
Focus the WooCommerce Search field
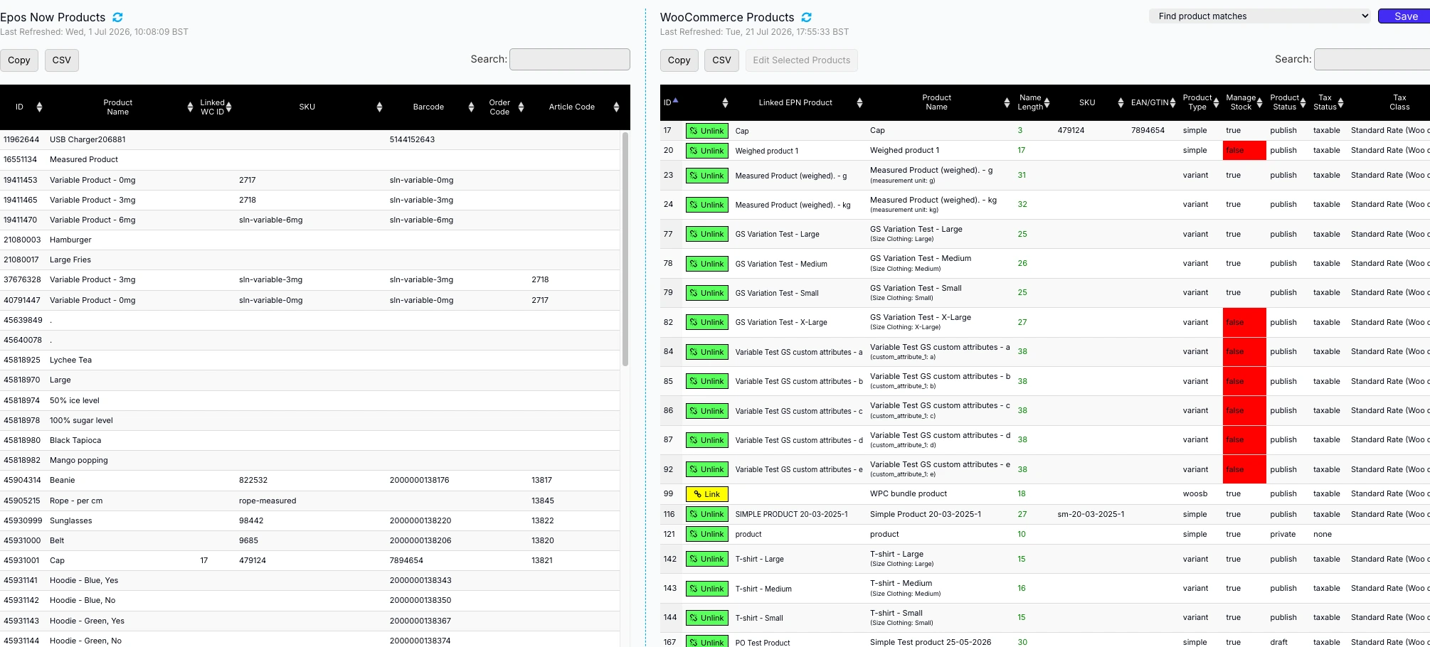tap(1372, 59)
